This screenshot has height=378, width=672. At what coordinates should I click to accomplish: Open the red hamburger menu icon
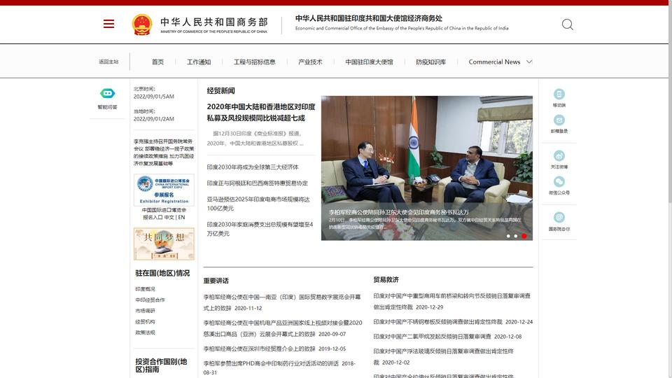coord(109,24)
